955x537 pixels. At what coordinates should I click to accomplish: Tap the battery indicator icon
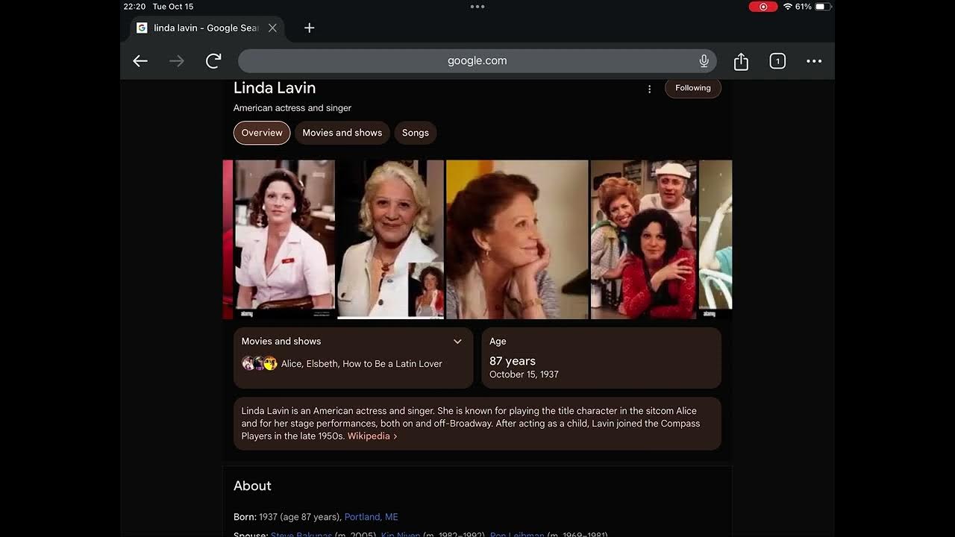click(822, 7)
